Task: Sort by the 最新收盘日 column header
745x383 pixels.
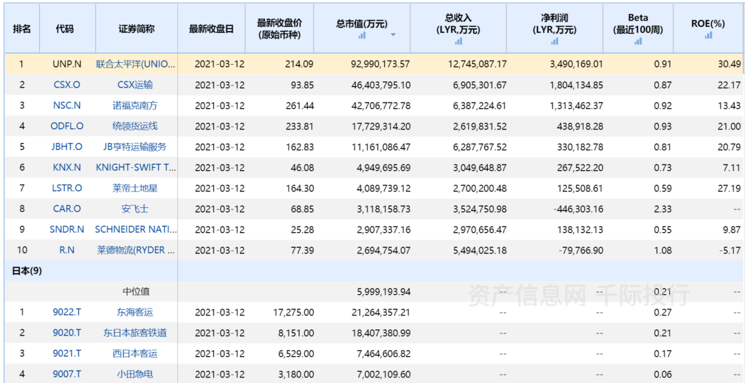Action: [x=211, y=28]
